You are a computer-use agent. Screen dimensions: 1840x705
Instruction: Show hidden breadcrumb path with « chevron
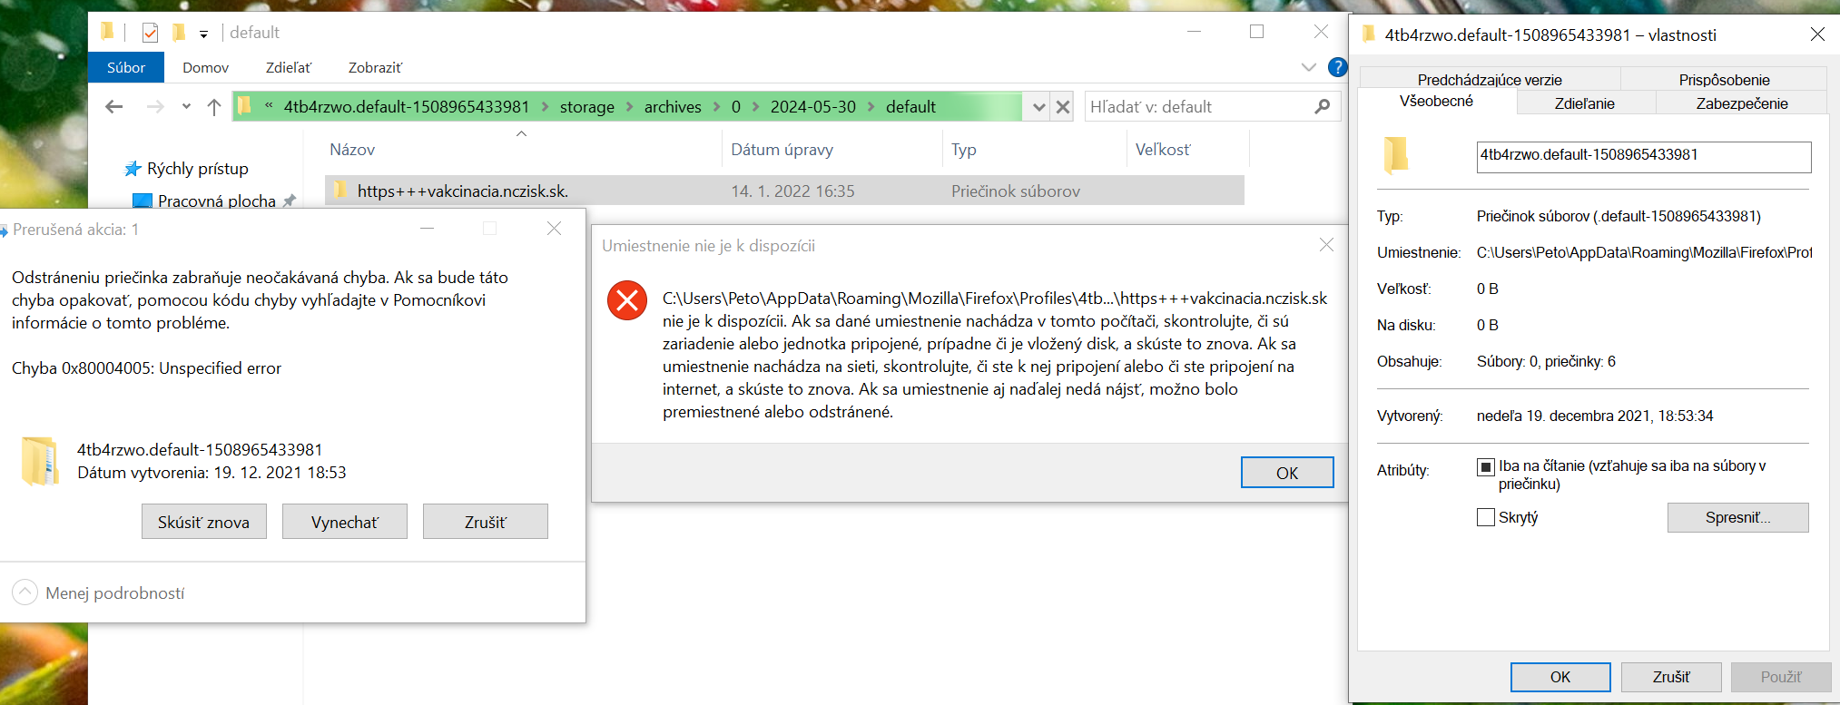[x=269, y=106]
